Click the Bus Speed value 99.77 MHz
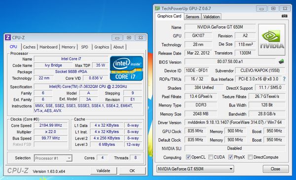The height and width of the screenshot is (180, 296). click(x=51, y=138)
